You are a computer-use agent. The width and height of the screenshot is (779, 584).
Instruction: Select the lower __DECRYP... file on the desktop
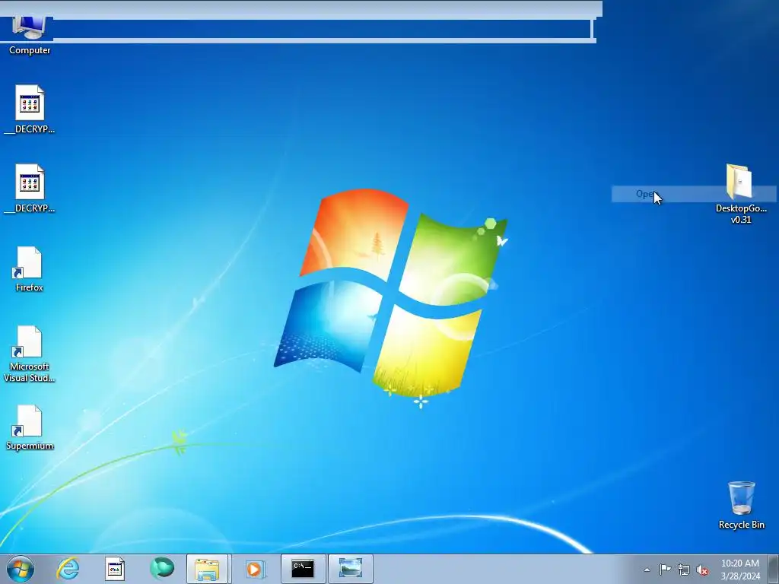click(x=30, y=189)
